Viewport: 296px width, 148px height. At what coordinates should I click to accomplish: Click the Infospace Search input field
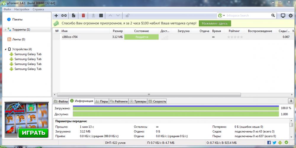coord(248,16)
